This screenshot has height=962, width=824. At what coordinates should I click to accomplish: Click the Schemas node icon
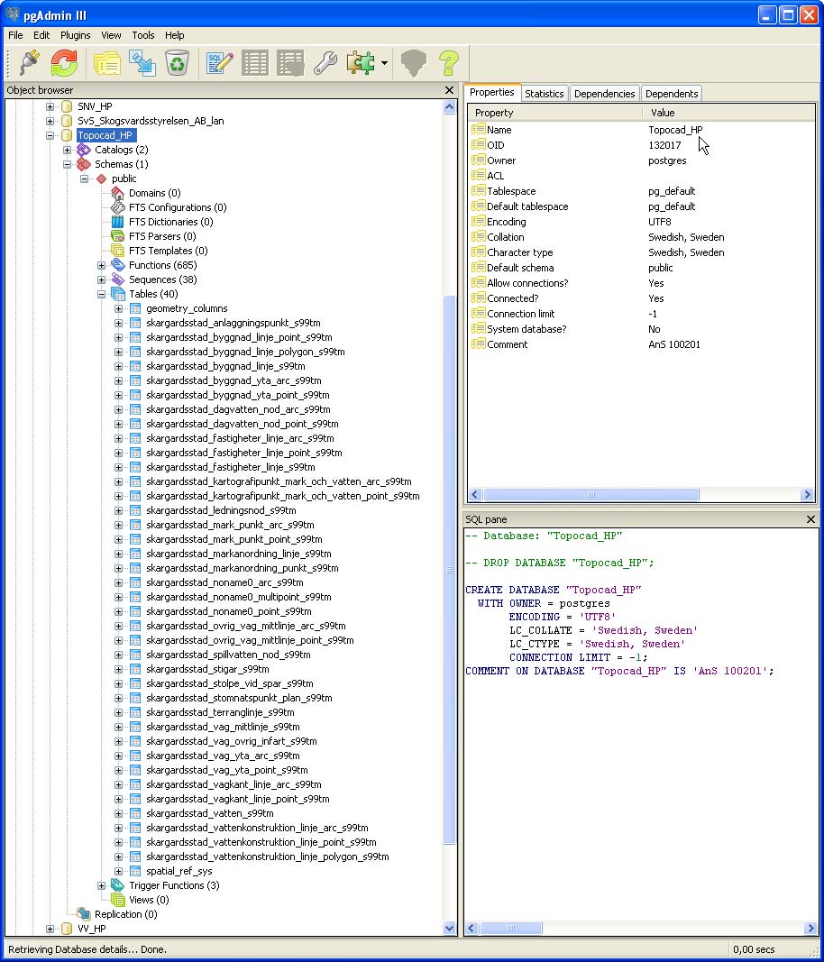tap(84, 164)
